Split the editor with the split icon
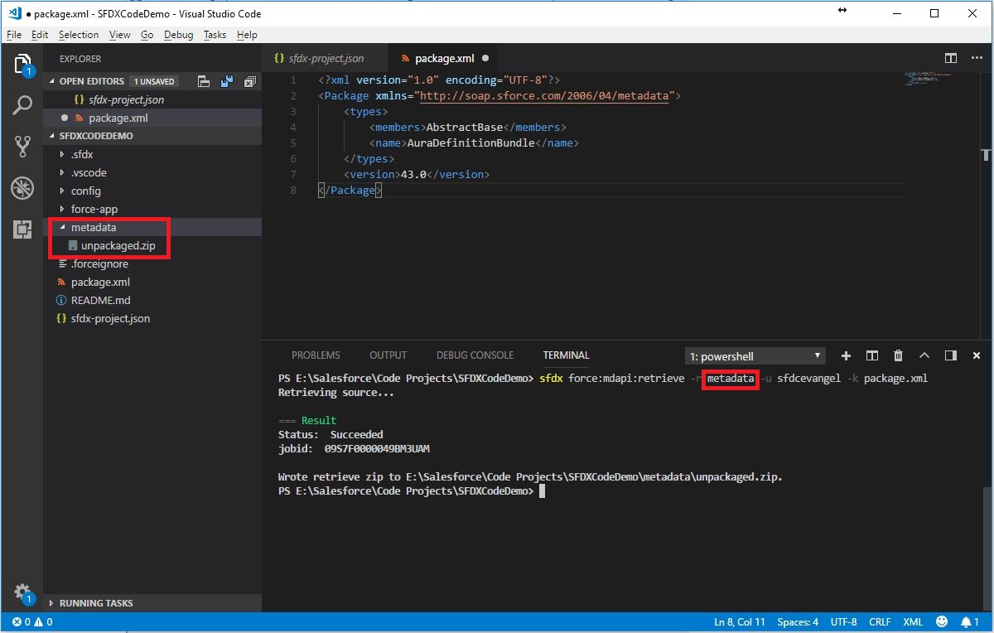 click(x=951, y=58)
